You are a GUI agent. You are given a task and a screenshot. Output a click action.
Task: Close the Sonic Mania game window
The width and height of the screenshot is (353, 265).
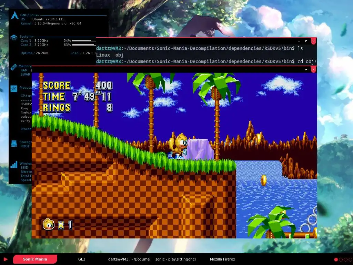pos(313,70)
